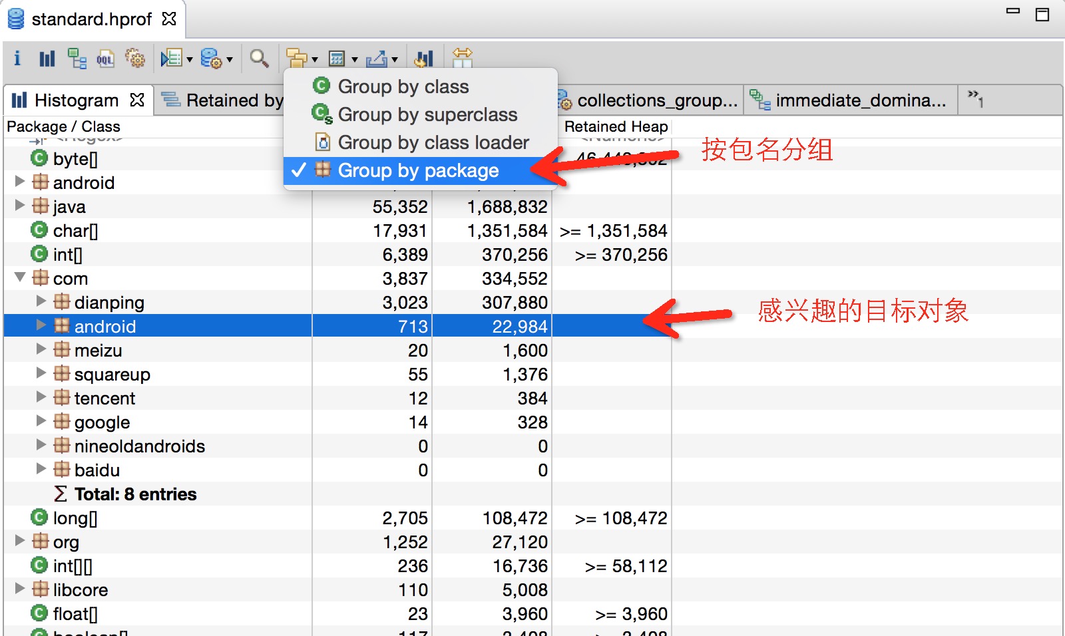This screenshot has height=636, width=1065.
Task: Open the histogram toolbar icon
Action: 47,59
